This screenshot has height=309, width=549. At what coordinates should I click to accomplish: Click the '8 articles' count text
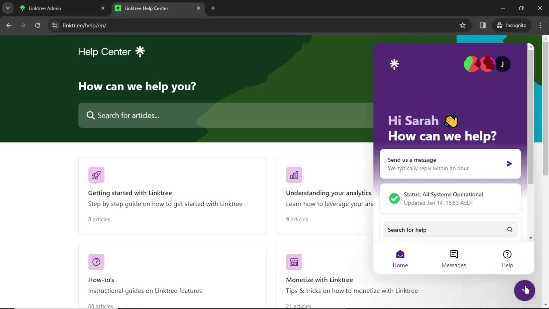[x=99, y=219]
